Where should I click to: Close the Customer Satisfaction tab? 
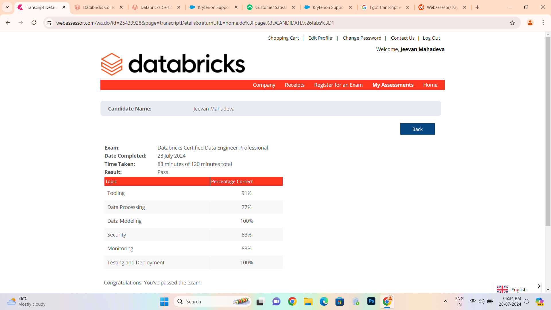click(x=293, y=7)
